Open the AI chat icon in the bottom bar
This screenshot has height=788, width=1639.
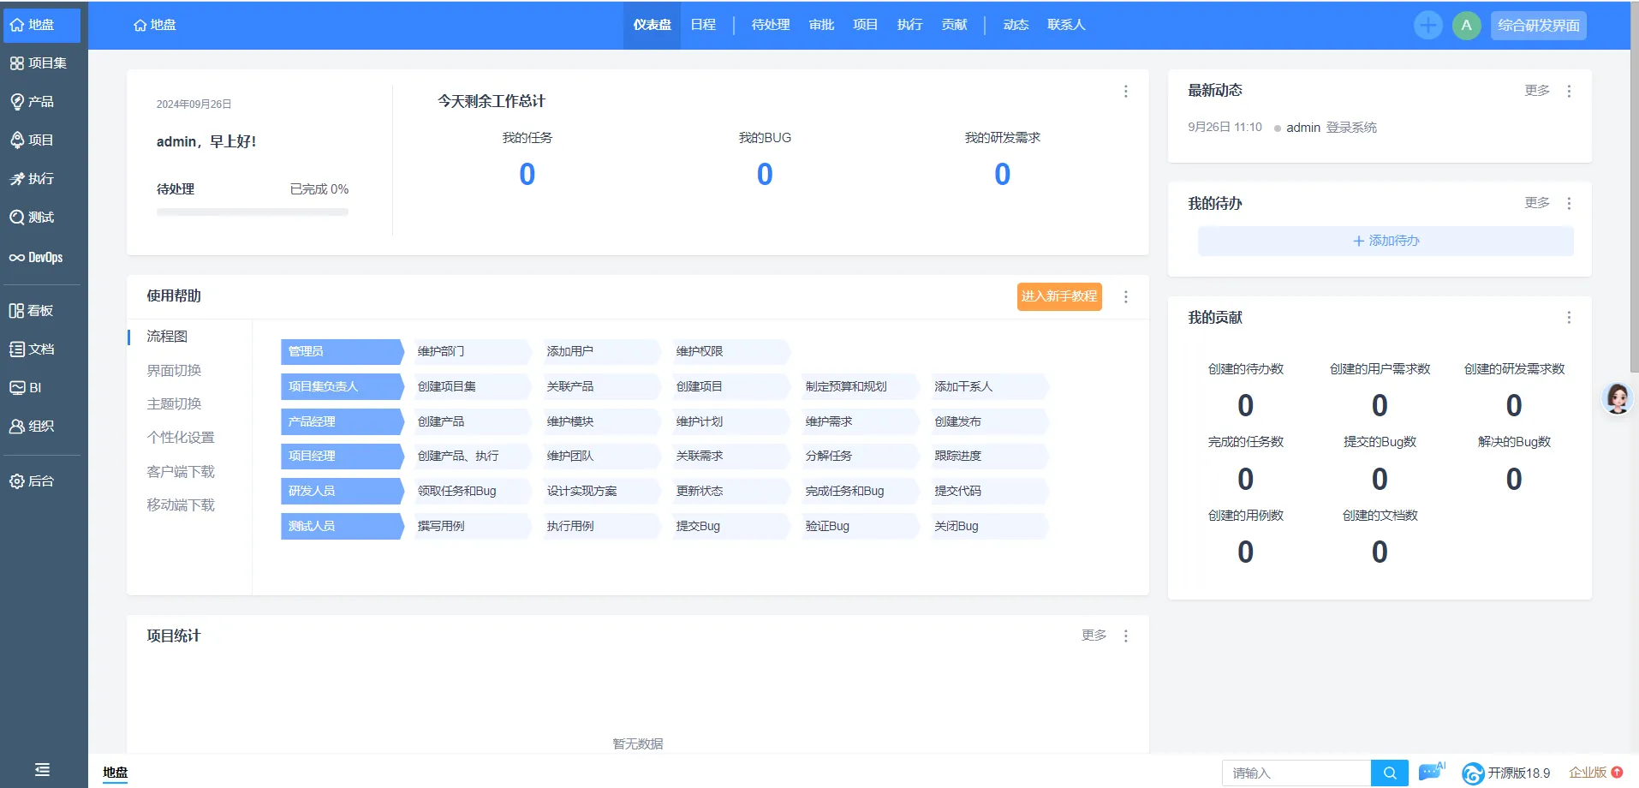click(1432, 772)
